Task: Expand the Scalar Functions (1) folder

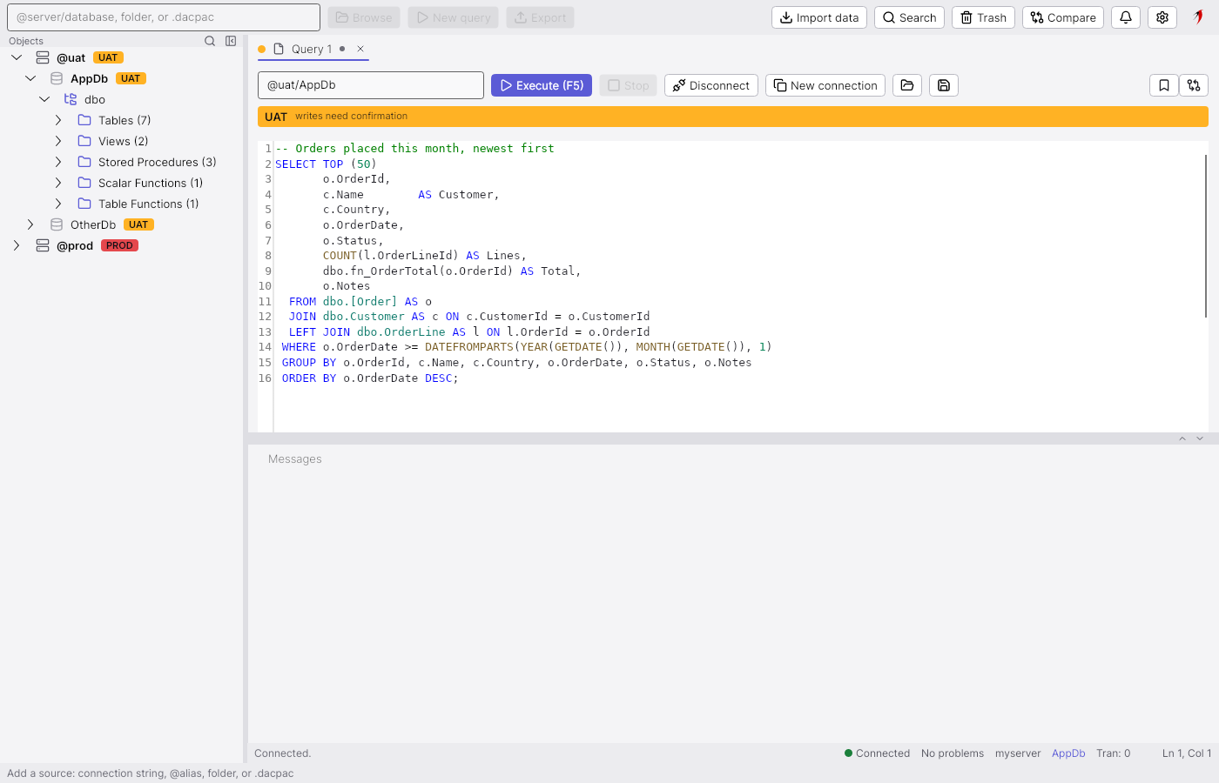Action: [58, 183]
